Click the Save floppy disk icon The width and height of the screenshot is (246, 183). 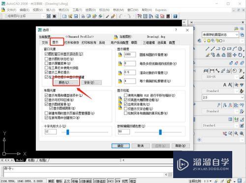pos(76,16)
